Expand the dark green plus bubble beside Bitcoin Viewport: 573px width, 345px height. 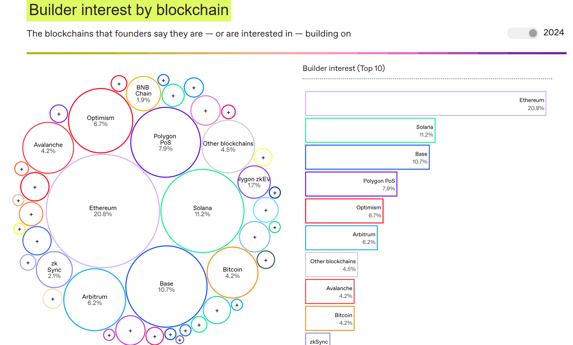(266, 260)
